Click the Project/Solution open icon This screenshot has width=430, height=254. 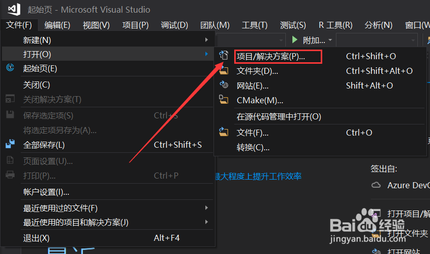pyautogui.click(x=224, y=56)
